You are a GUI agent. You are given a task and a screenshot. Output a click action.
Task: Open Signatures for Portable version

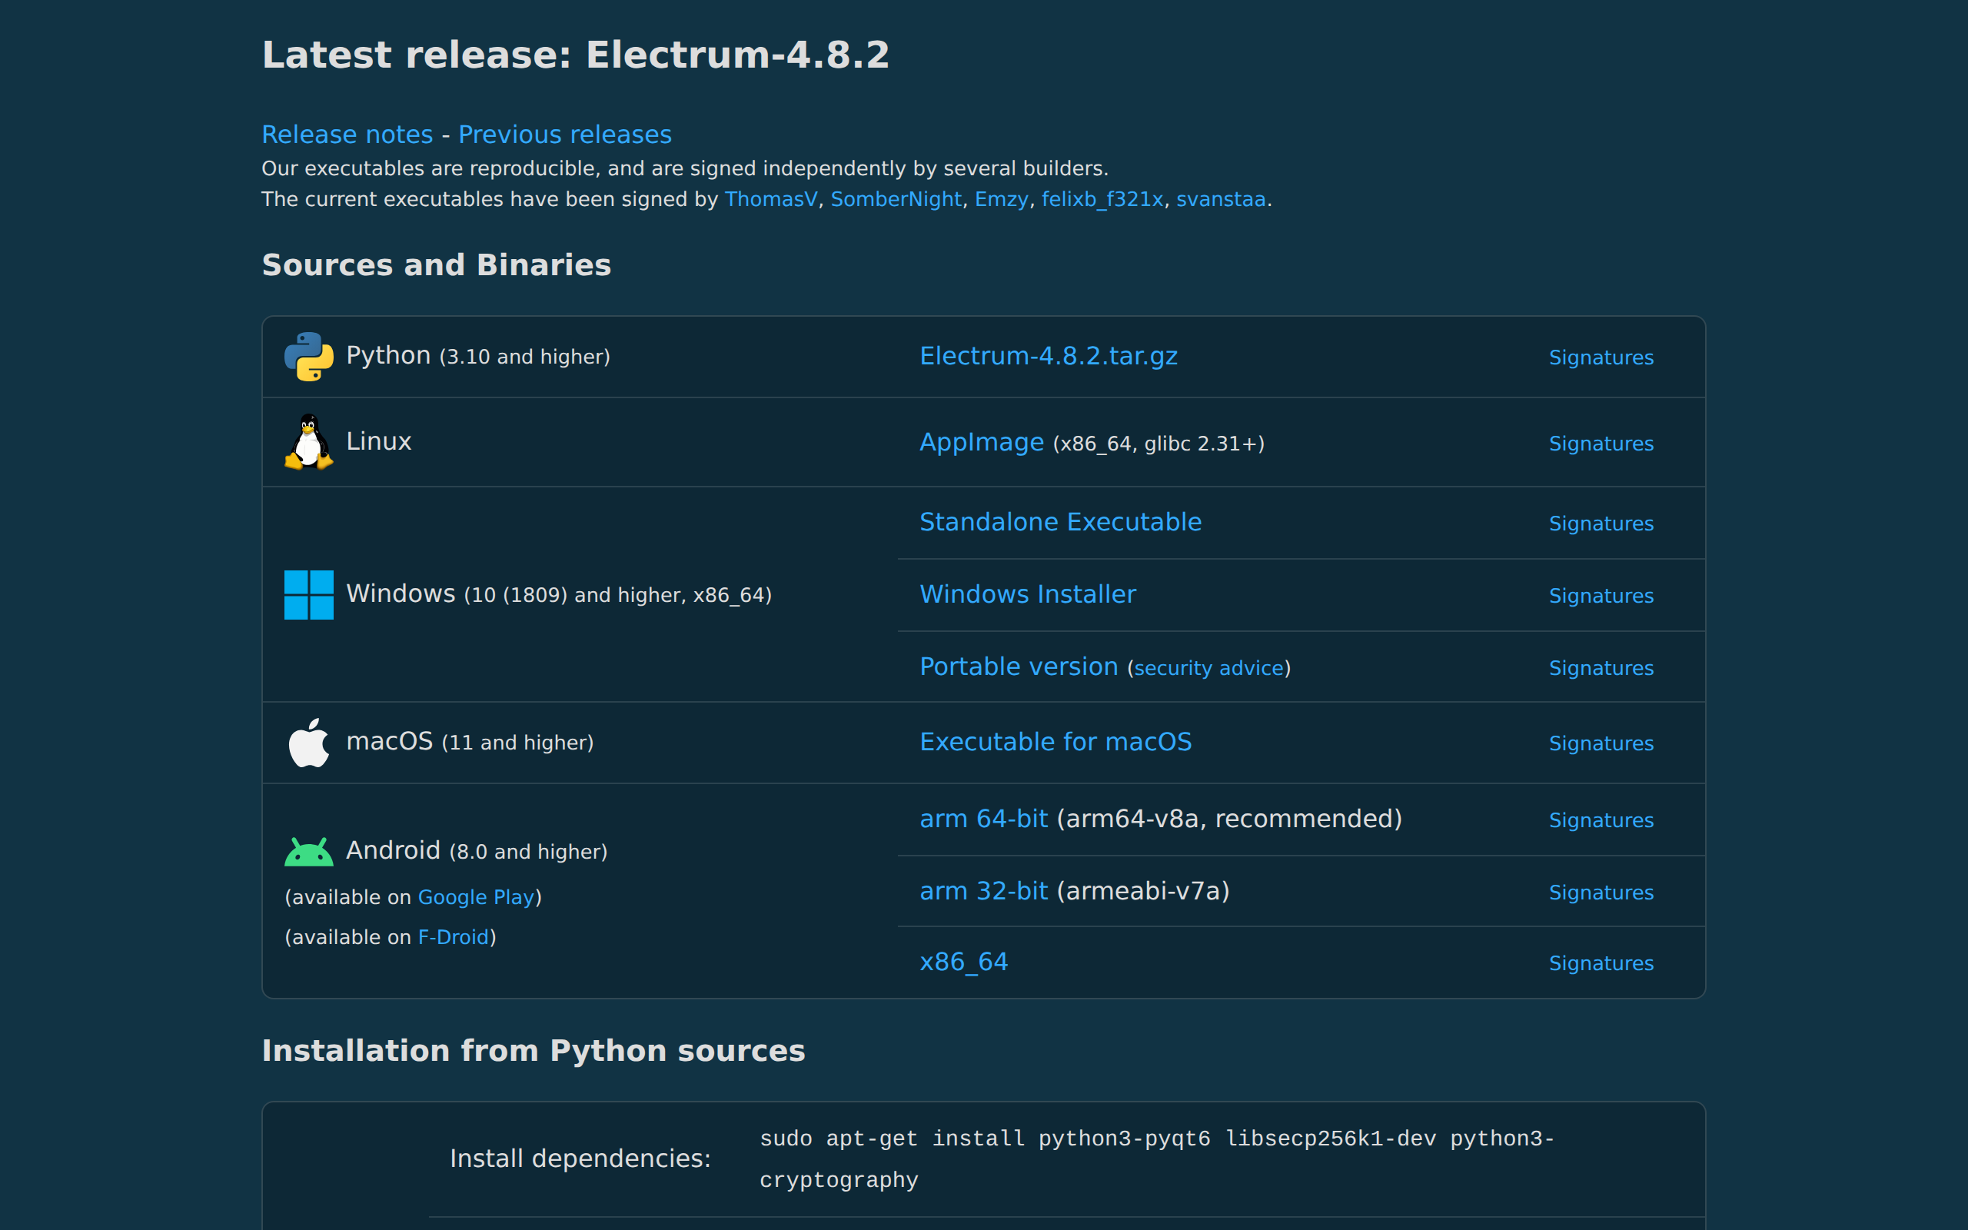click(x=1601, y=669)
